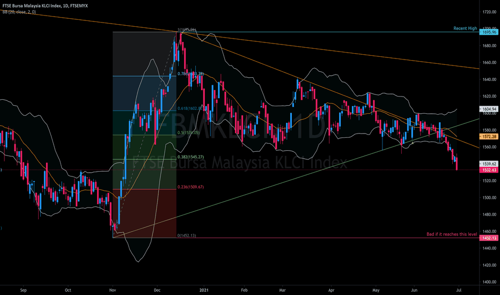Image resolution: width=500 pixels, height=295 pixels.
Task: Click the orange 1572.28 price tag
Action: (x=489, y=136)
